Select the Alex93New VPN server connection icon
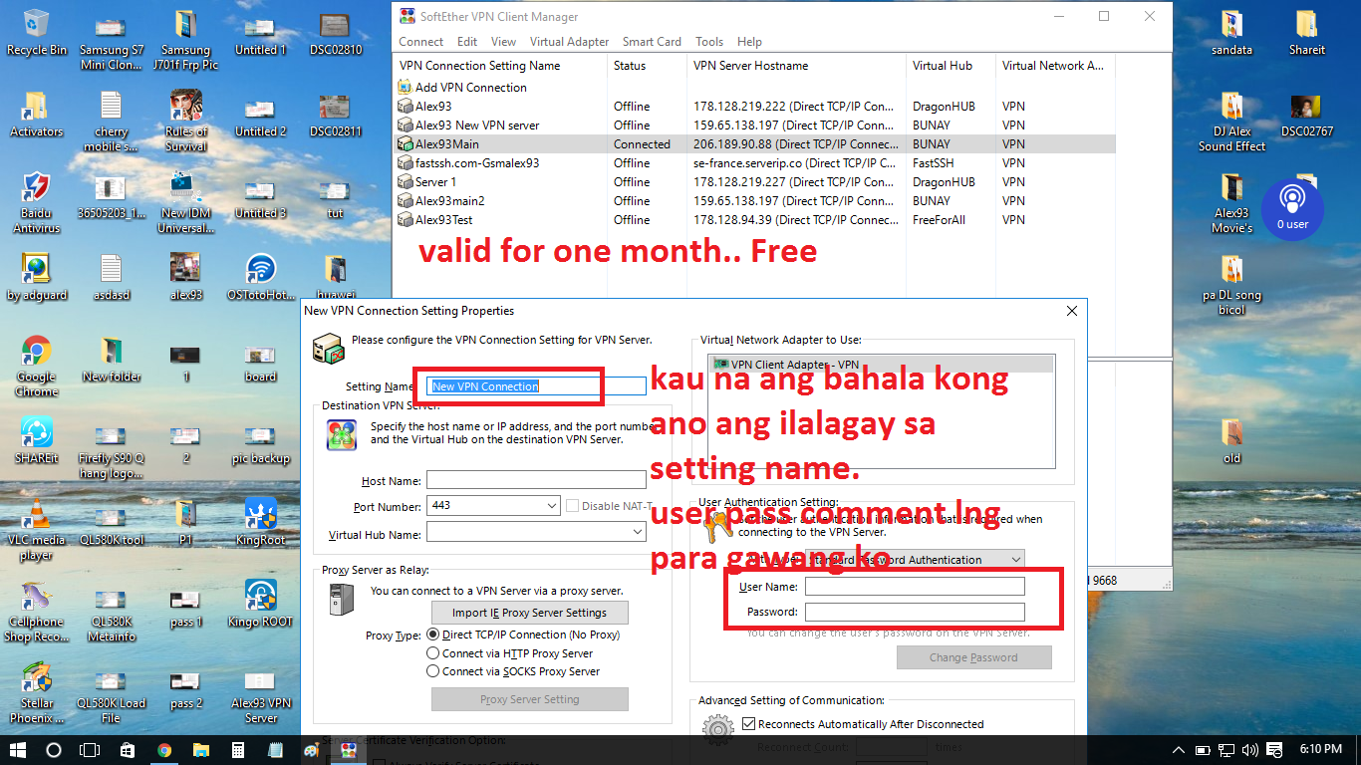The width and height of the screenshot is (1361, 765). click(406, 126)
